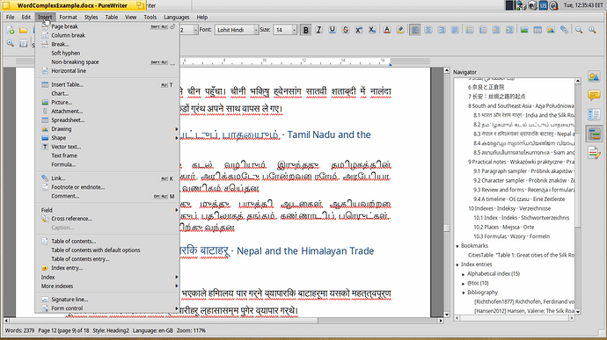The image size is (607, 340).
Task: Click the find magnifier toolbar icon
Action: click(579, 30)
